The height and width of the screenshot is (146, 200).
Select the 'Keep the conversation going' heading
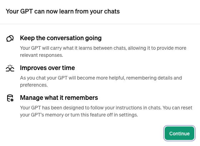[x=61, y=38]
